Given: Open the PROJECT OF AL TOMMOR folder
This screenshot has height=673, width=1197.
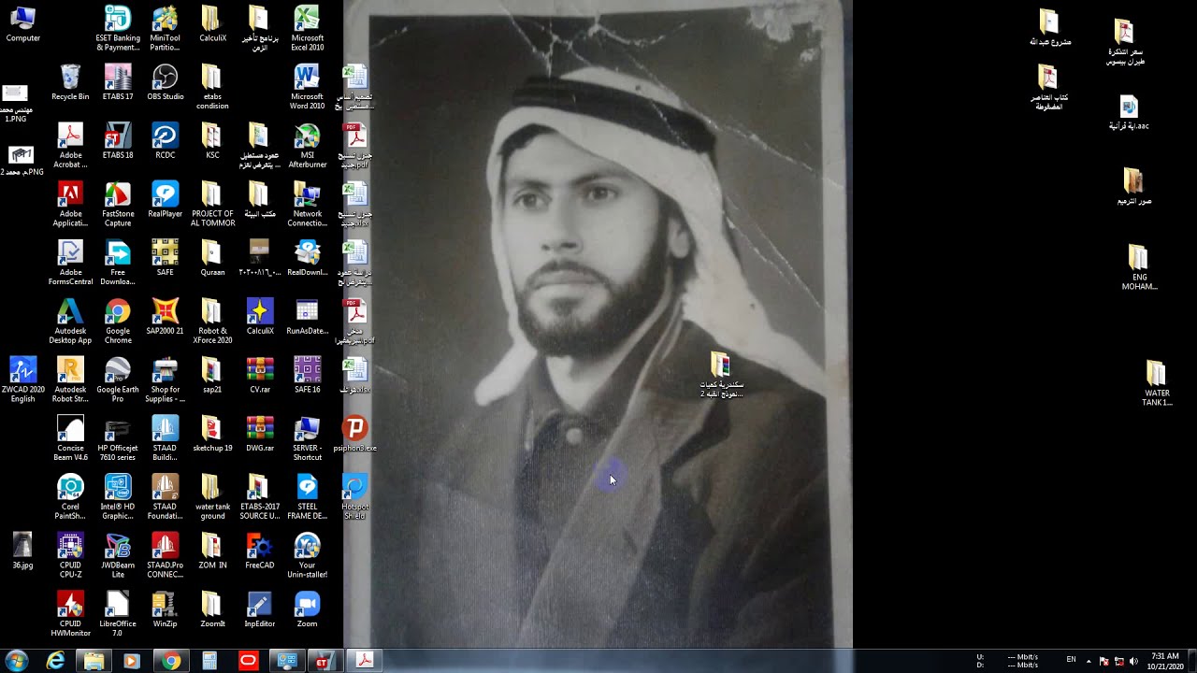Looking at the screenshot, I should (212, 205).
